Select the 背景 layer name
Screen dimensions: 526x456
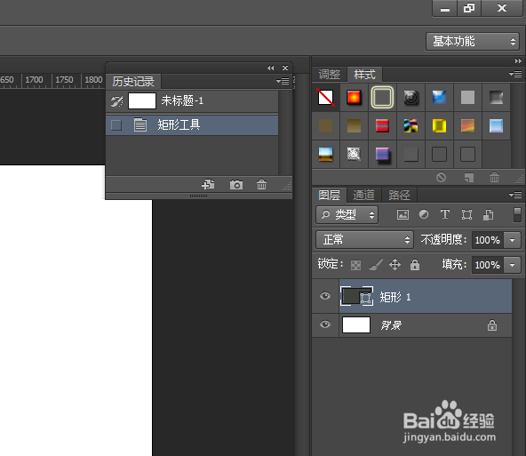point(391,325)
